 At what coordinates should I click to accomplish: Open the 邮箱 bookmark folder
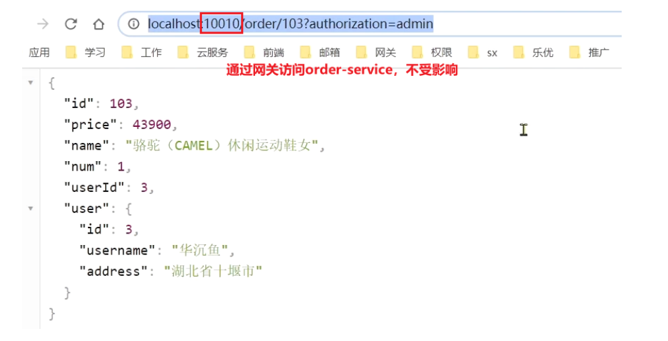point(320,52)
